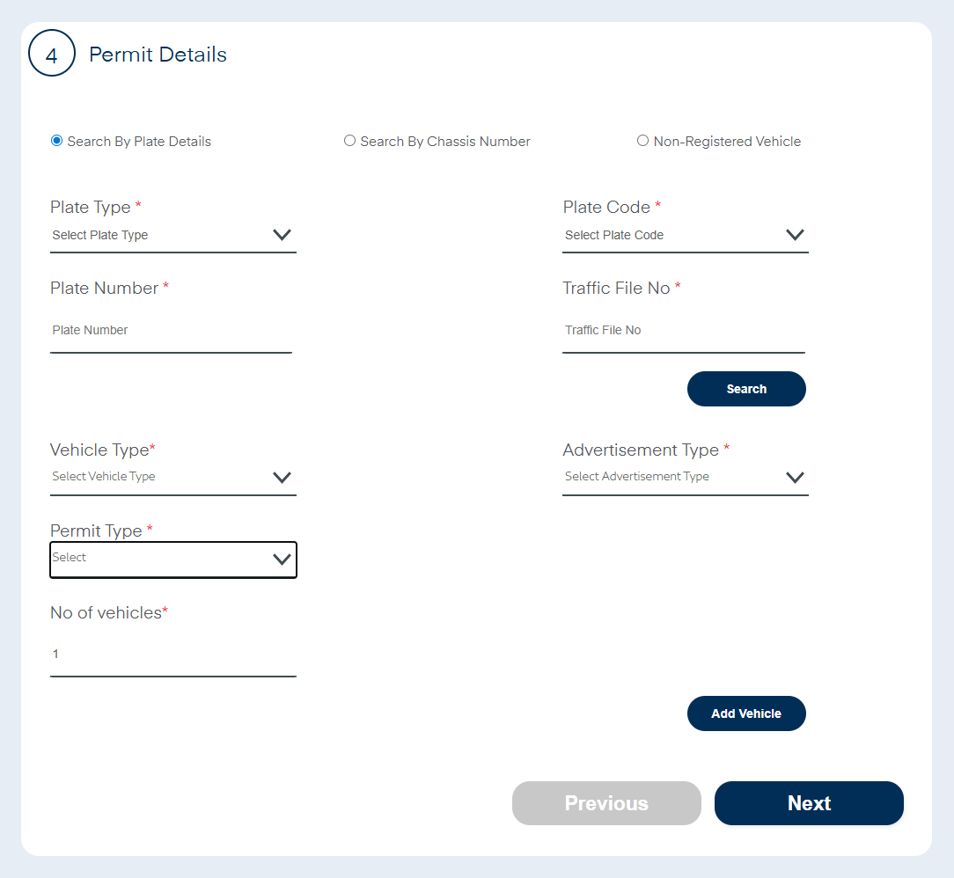Click the 'No of vehicles' field label
Viewport: 954px width, 878px height.
click(x=106, y=612)
